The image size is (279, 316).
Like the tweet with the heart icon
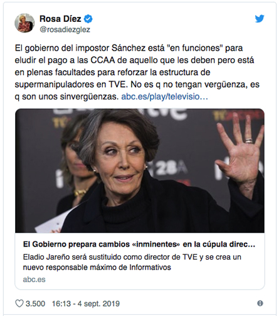[x=19, y=303]
